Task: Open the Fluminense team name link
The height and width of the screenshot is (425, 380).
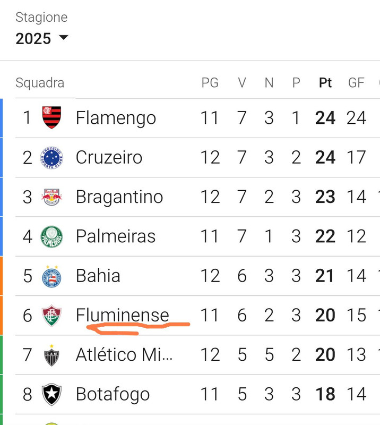Action: click(123, 315)
